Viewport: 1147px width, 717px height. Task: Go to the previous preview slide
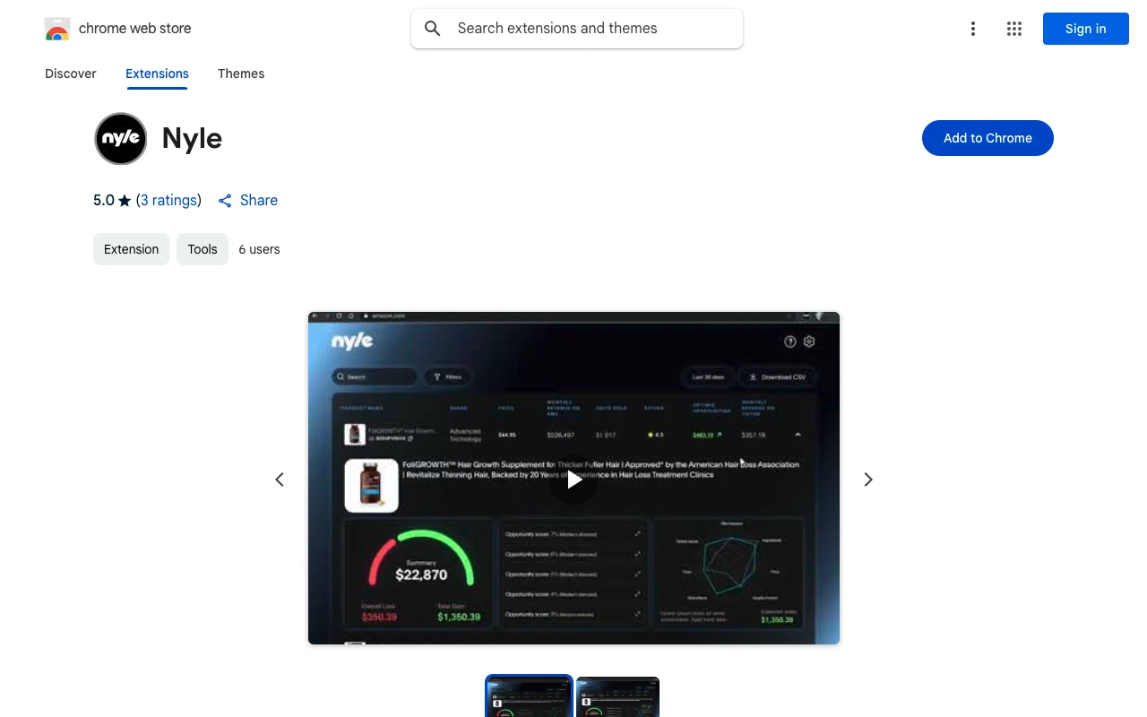[x=280, y=479]
